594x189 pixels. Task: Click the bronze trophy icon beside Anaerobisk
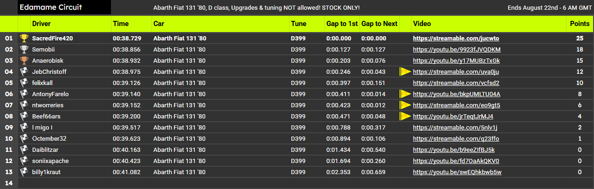(x=24, y=60)
